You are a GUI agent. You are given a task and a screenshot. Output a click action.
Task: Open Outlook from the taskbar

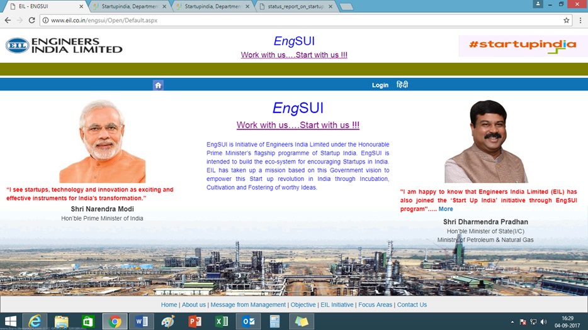coord(248,321)
